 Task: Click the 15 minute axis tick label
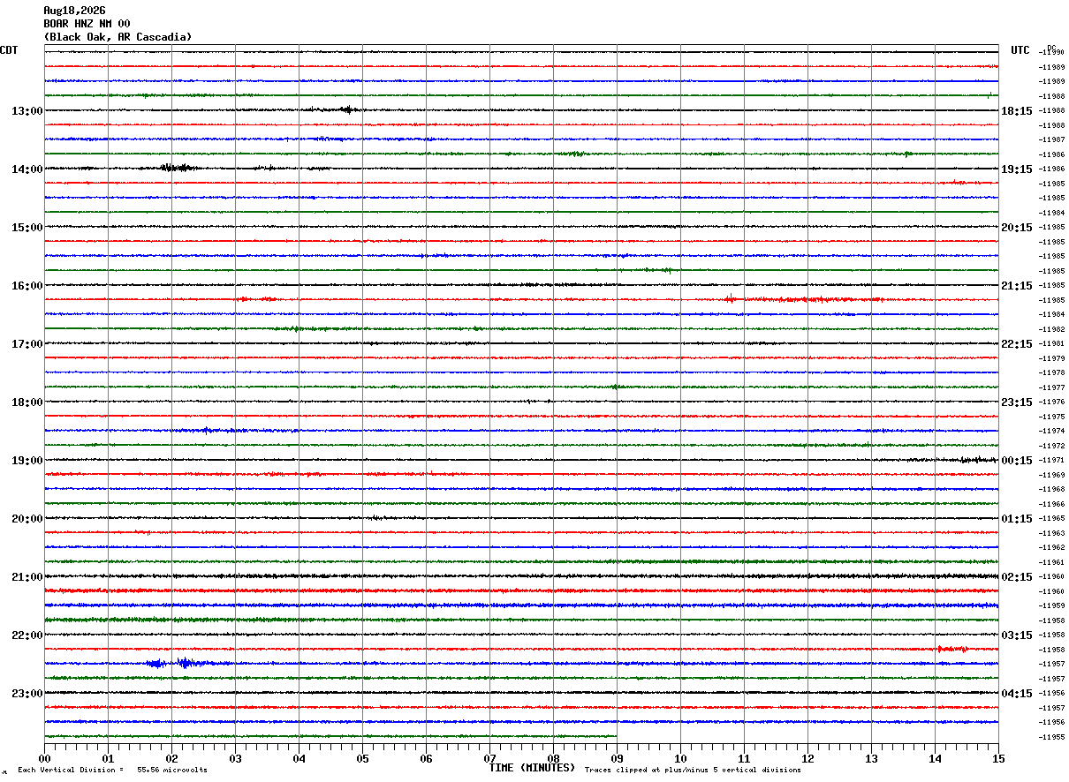(998, 758)
